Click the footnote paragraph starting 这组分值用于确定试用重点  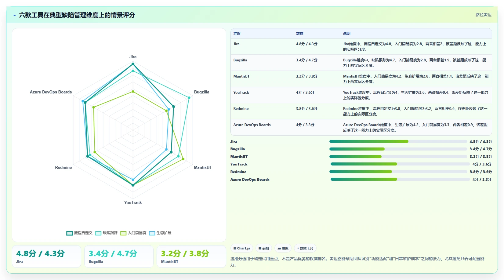pos(357,262)
